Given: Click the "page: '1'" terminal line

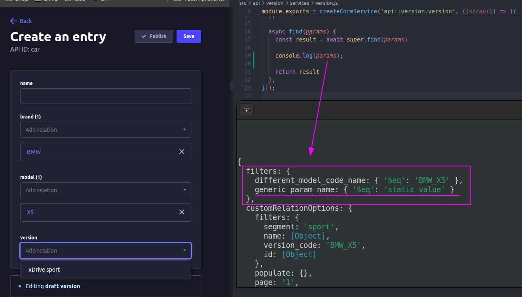Looking at the screenshot, I should pyautogui.click(x=277, y=282).
